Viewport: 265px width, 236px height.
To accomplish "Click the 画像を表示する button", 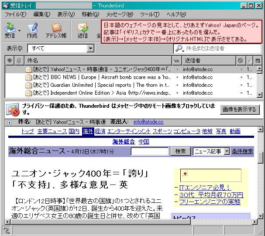I will click(x=240, y=109).
